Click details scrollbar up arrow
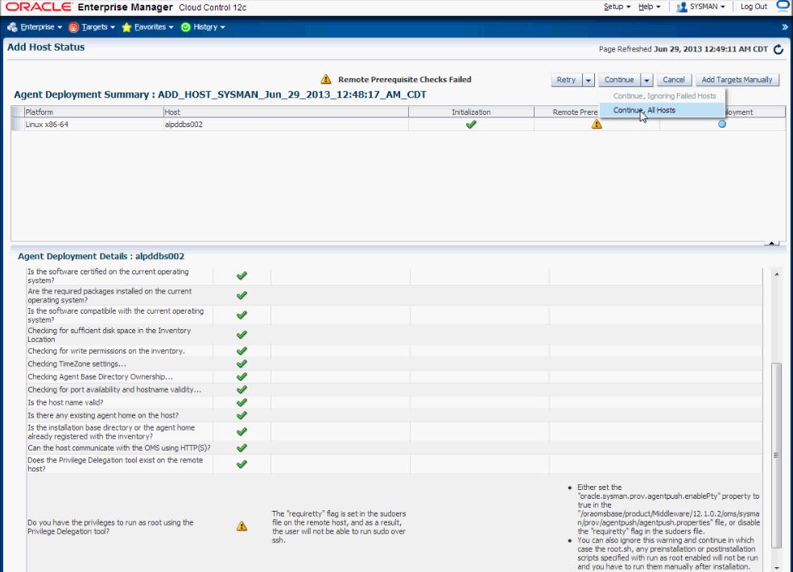This screenshot has height=572, width=793. 777,274
